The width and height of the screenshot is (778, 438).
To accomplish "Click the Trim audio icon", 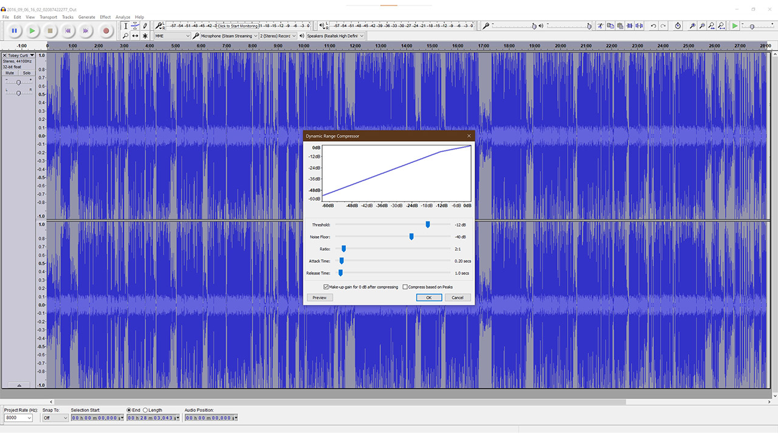I will click(x=630, y=26).
